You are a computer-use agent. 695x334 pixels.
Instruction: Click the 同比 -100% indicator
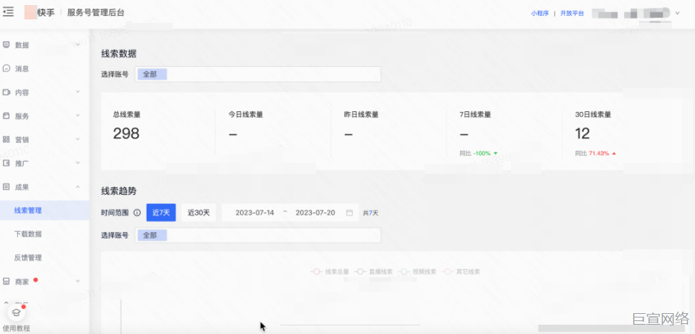[479, 153]
